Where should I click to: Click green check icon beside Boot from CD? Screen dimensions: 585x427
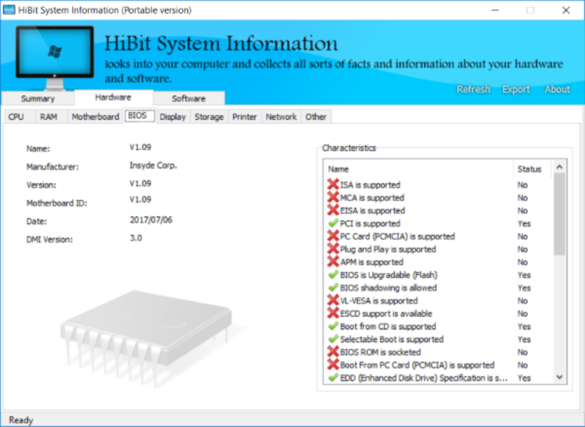(x=333, y=326)
